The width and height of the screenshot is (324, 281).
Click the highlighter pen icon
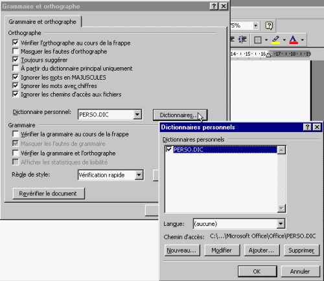[275, 39]
